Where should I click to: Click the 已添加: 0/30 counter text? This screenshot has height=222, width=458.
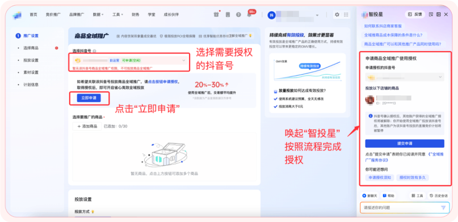115,126
